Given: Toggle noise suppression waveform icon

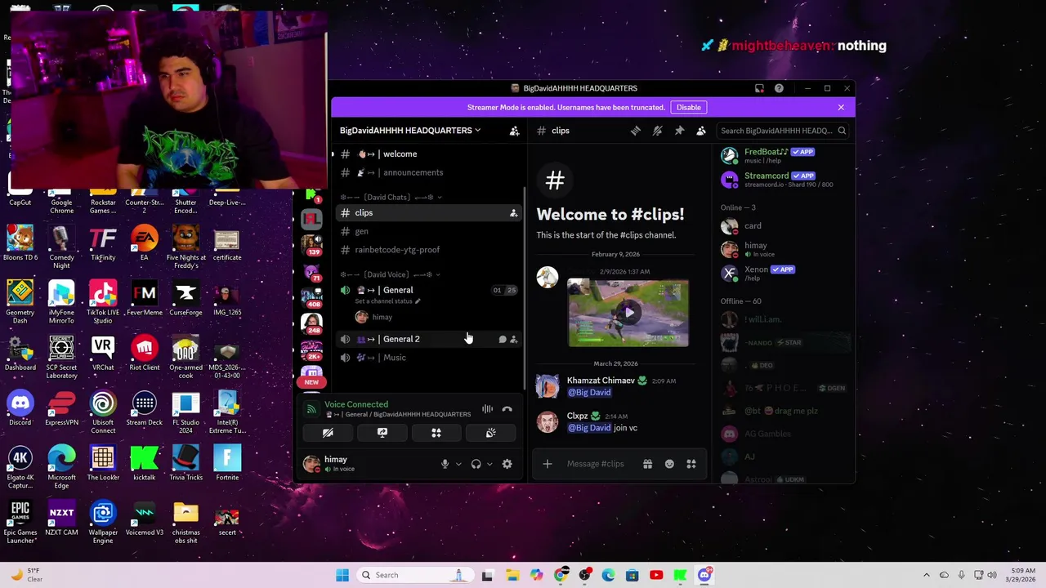Looking at the screenshot, I should (x=487, y=409).
